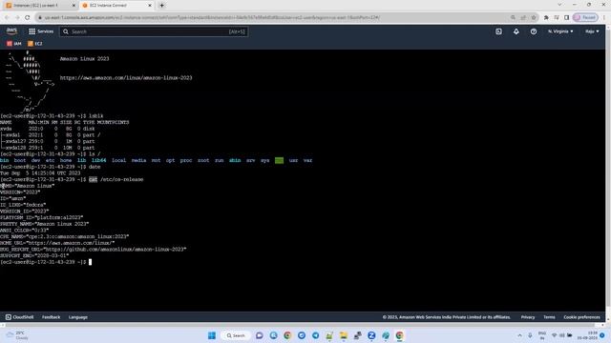Open the browser extensions puzzle icon
Image resolution: width=611 pixels, height=343 pixels.
(546, 17)
